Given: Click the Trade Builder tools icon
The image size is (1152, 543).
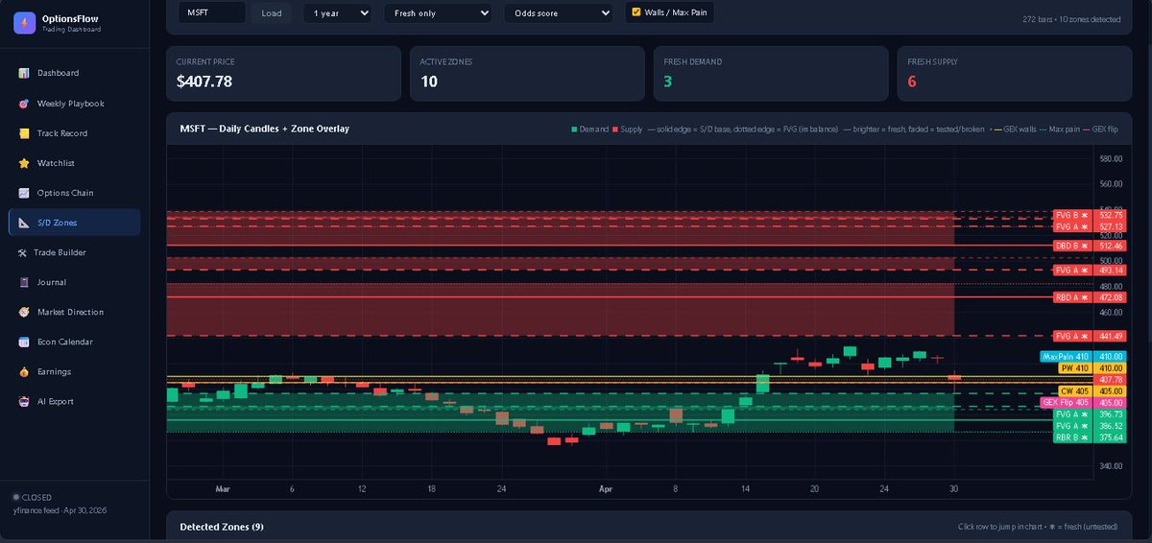Looking at the screenshot, I should tap(23, 252).
